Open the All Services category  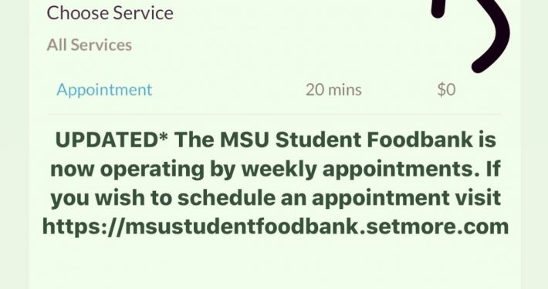coord(90,45)
